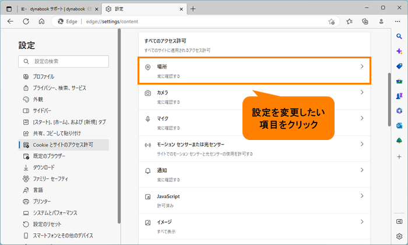This screenshot has height=245, width=408.
Task: Go to Home using house icon
Action: coord(41,21)
